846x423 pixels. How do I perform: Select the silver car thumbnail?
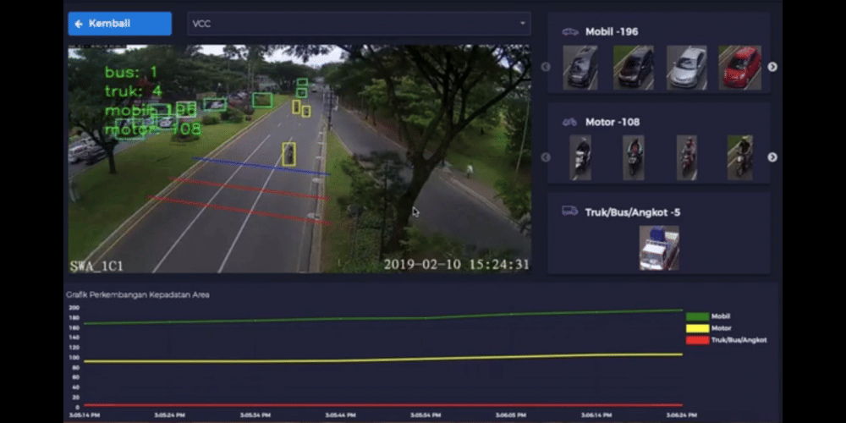686,68
